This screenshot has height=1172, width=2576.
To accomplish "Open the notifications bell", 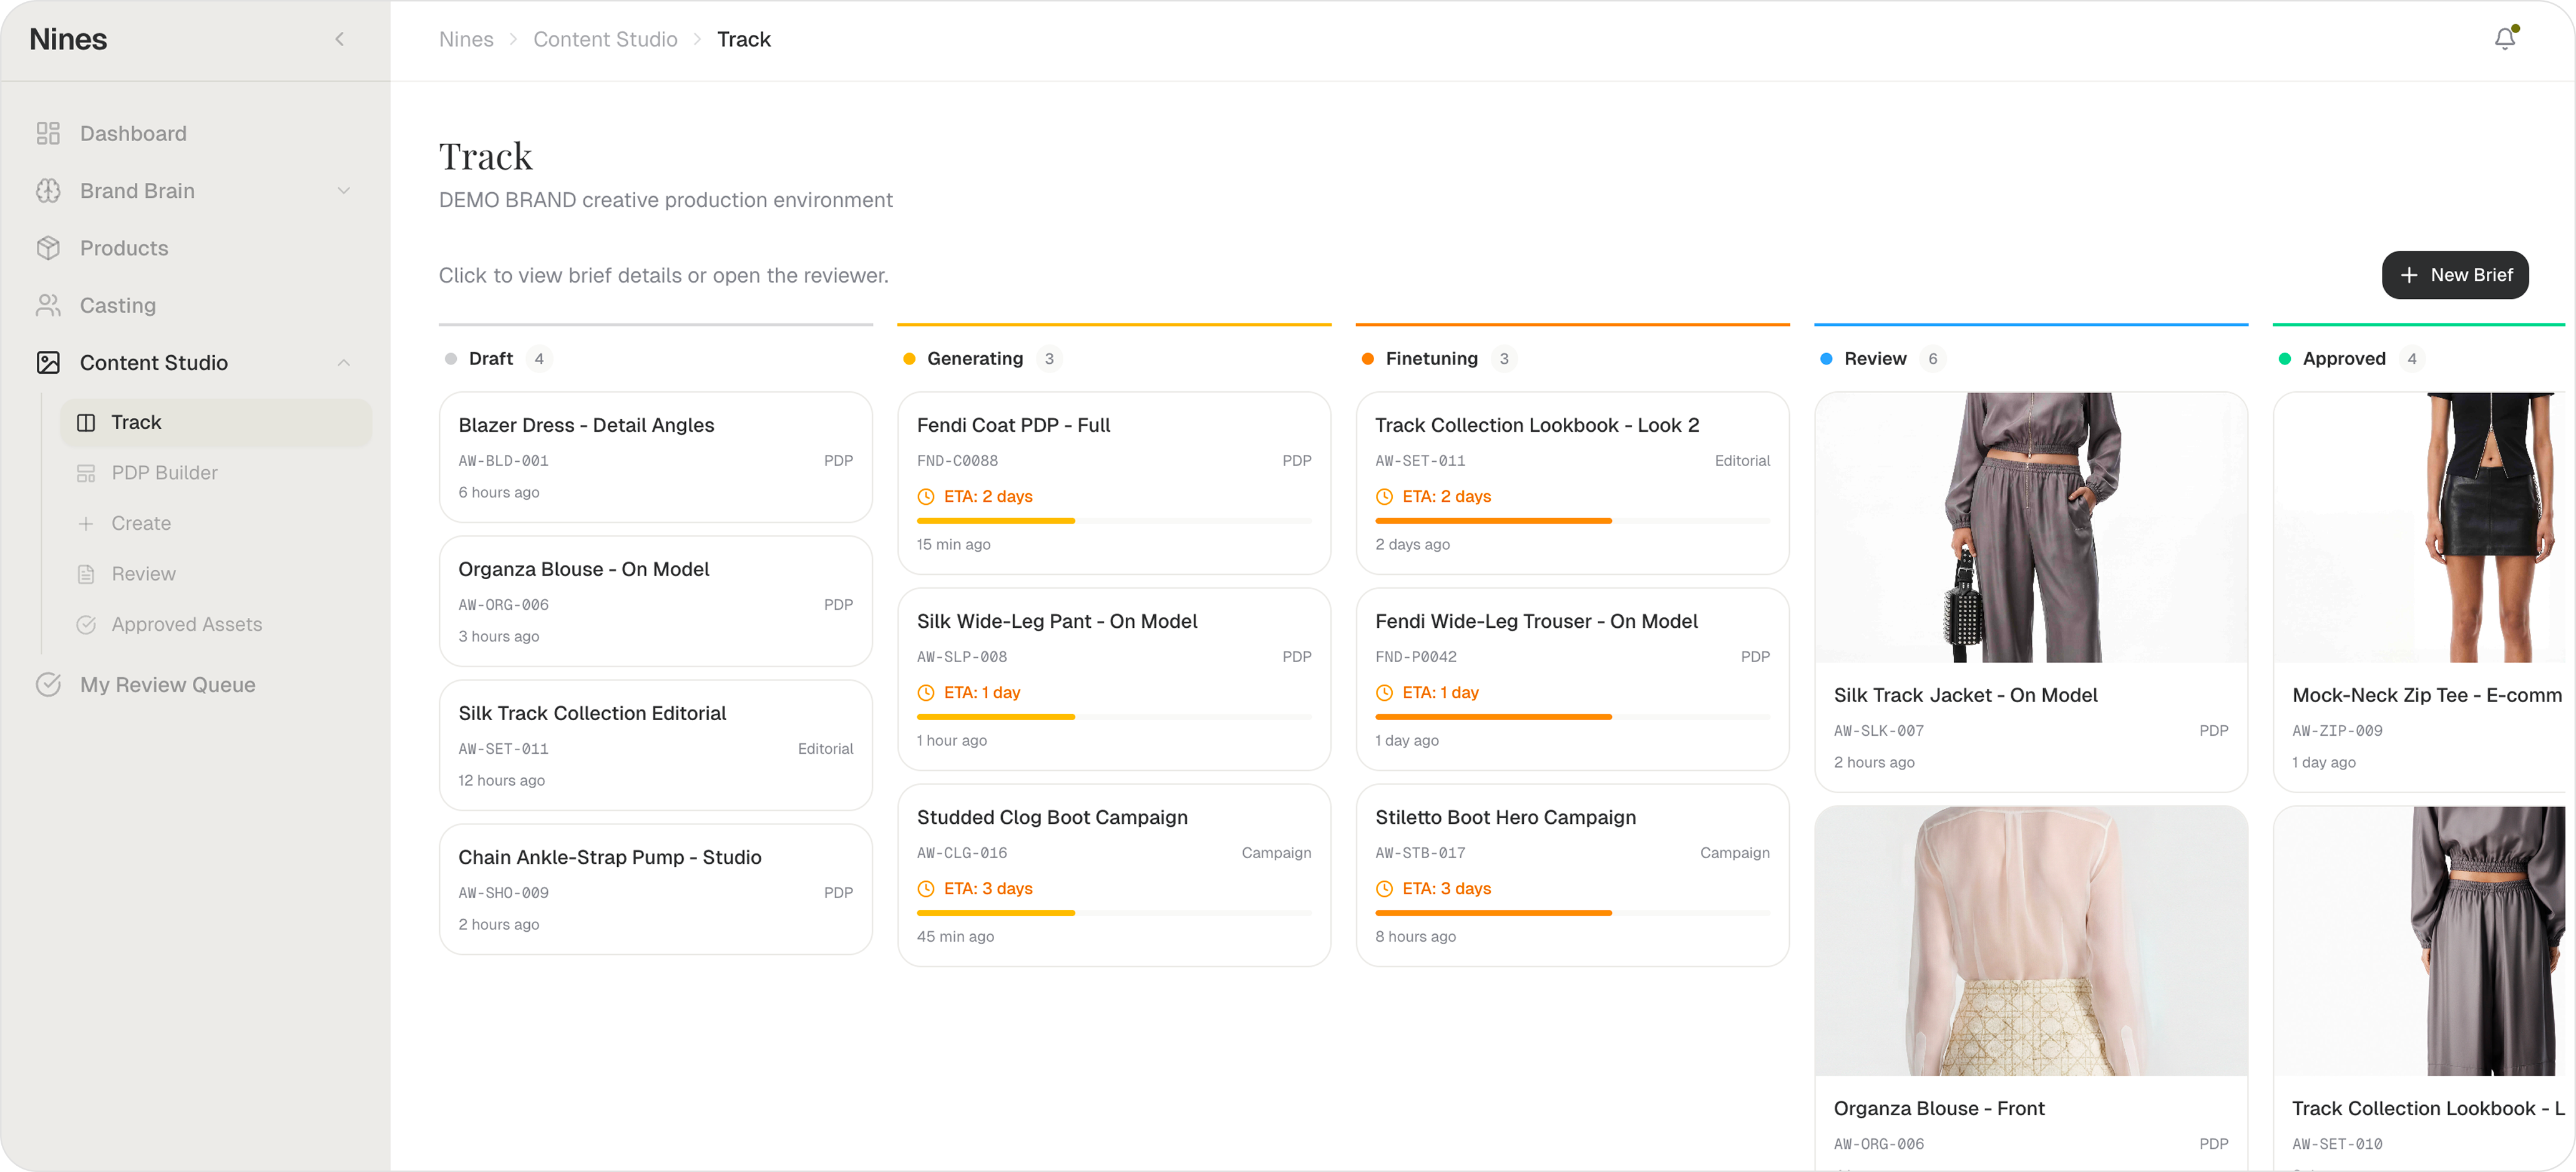I will [x=2504, y=39].
